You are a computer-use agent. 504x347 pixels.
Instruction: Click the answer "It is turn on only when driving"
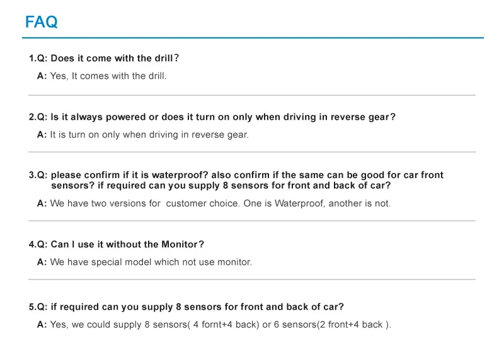click(x=149, y=135)
